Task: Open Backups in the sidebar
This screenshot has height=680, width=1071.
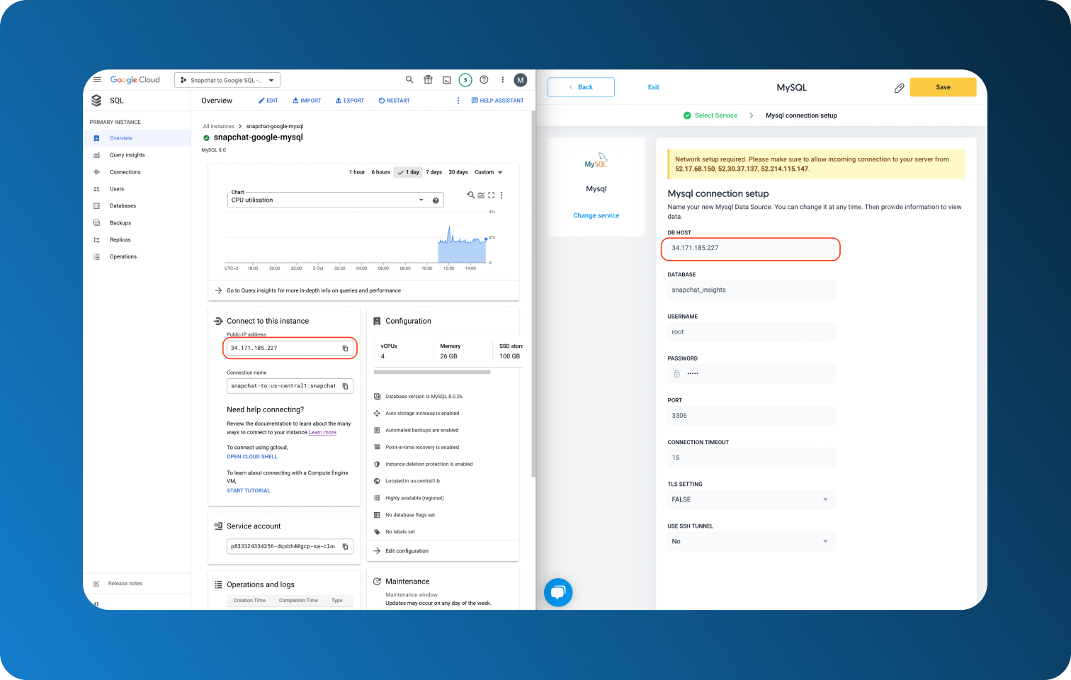Action: tap(137, 223)
